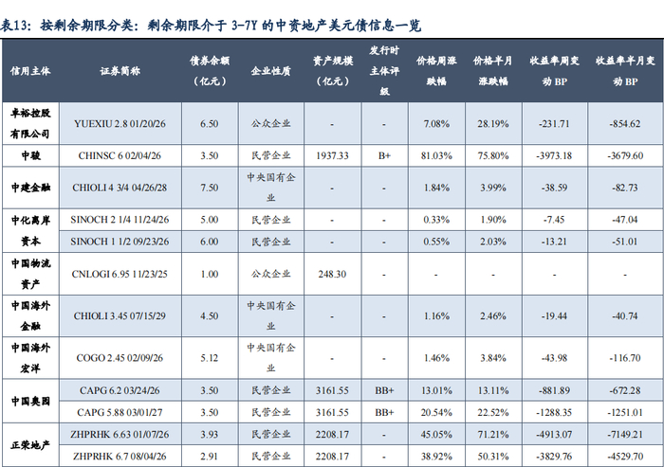The image size is (664, 467).
Task: Click the 债券余额（亿元） column header
Action: click(x=210, y=71)
